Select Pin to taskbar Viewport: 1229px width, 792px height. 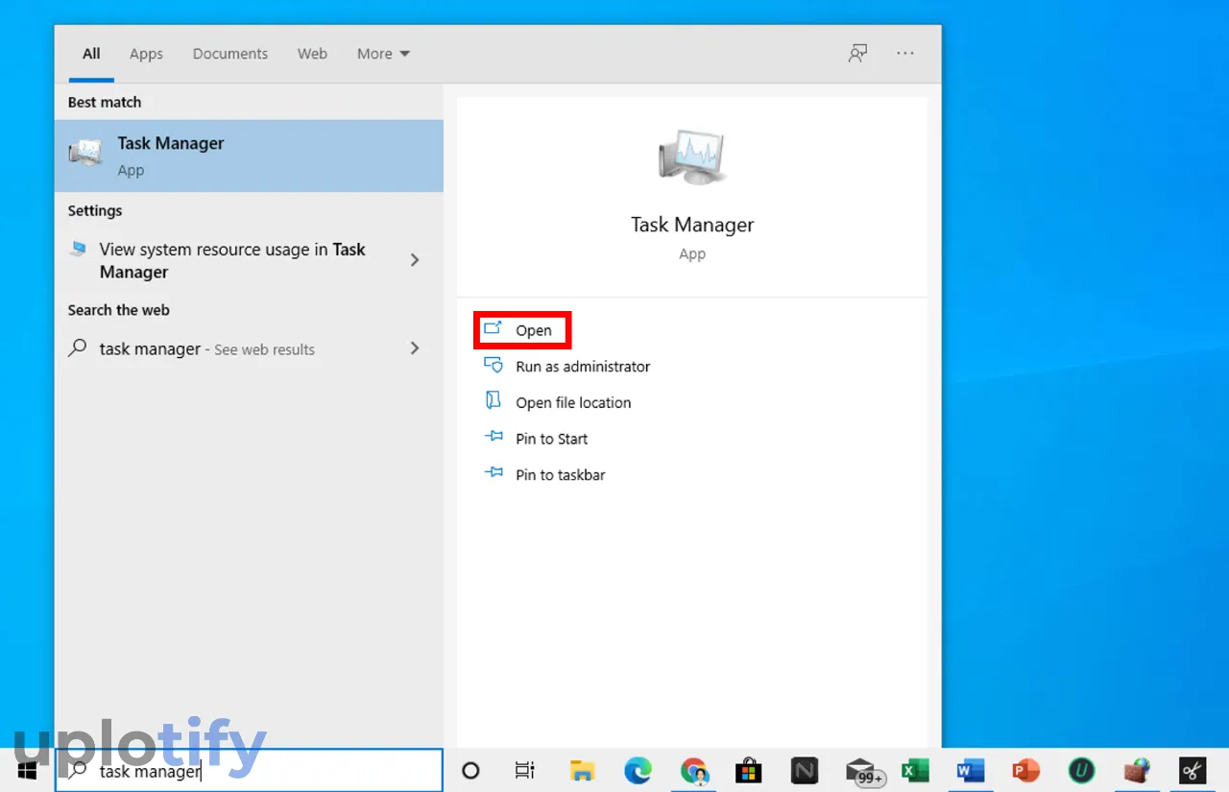click(560, 475)
